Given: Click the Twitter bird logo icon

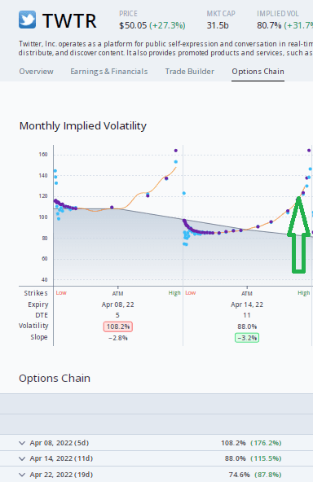Looking at the screenshot, I should point(27,20).
